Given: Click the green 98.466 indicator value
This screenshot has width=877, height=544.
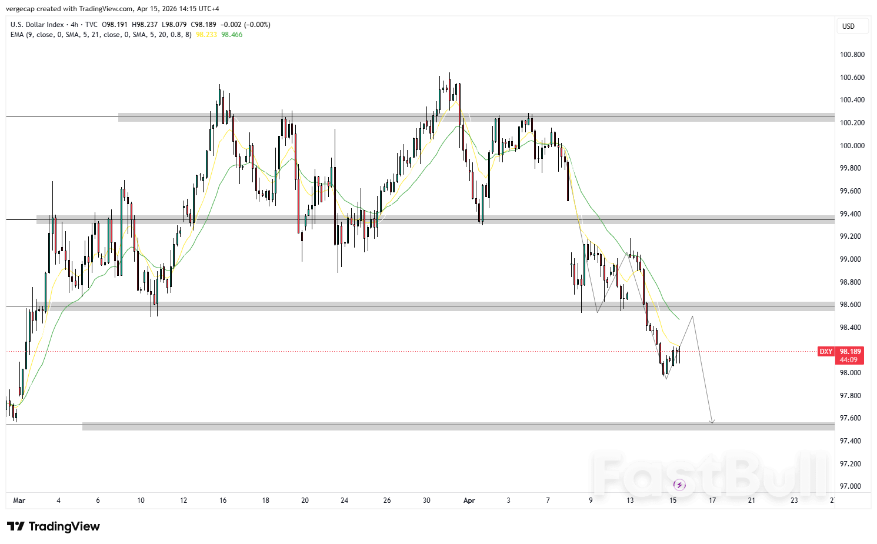Looking at the screenshot, I should click(x=232, y=35).
